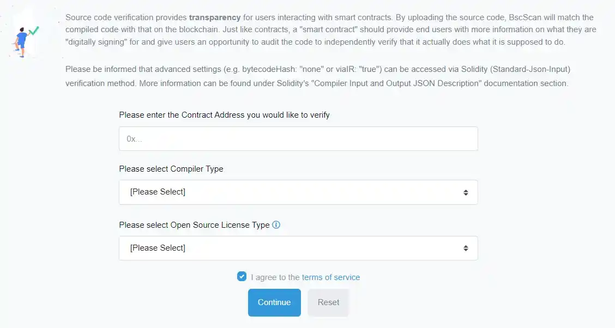The width and height of the screenshot is (615, 328).
Task: Focus the Contract Address 0x... input field
Action: point(298,139)
